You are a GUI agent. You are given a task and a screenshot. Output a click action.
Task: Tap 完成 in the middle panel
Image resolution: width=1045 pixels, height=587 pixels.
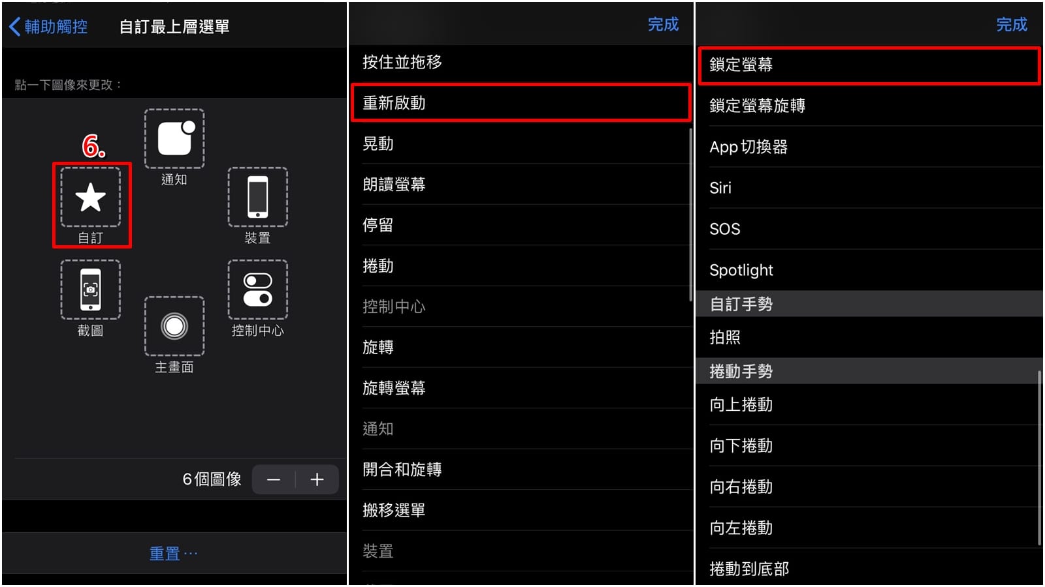coord(663,25)
